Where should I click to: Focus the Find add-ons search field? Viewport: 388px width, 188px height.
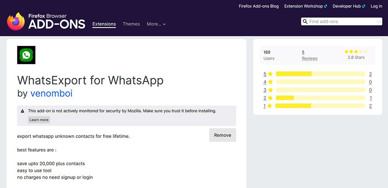click(341, 22)
